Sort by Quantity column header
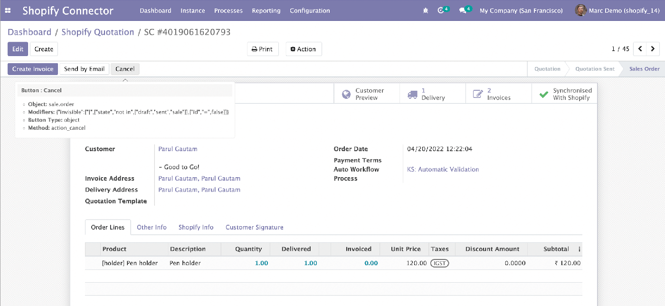The height and width of the screenshot is (306, 665). pyautogui.click(x=246, y=249)
